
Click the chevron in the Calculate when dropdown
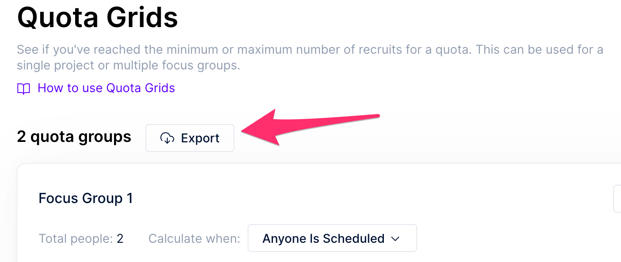[x=395, y=239]
